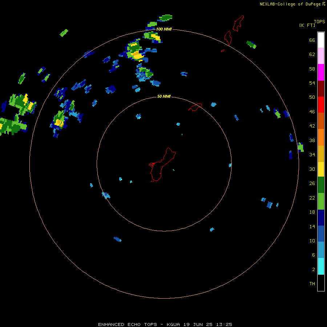
Task: Select the '58' legend value
Action: click(x=312, y=69)
